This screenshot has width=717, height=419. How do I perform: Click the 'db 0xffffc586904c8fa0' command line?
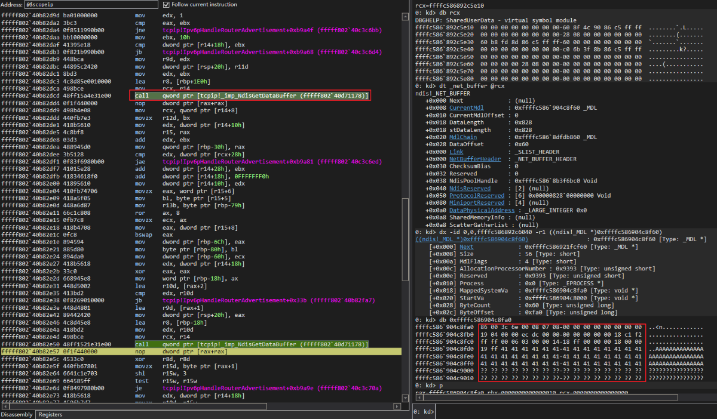point(464,320)
